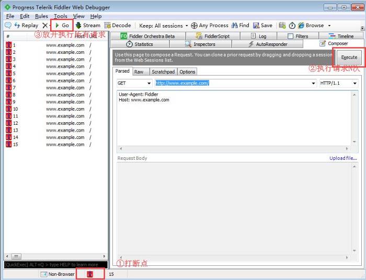366x280 pixels.
Task: Click the Remove (X) toolbar icon
Action: click(45, 26)
